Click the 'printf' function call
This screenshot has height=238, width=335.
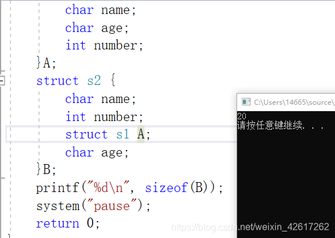point(58,188)
